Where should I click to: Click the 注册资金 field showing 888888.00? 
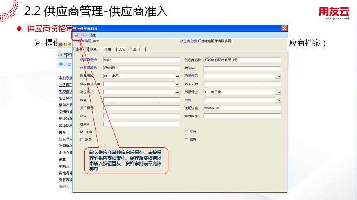[242, 108]
